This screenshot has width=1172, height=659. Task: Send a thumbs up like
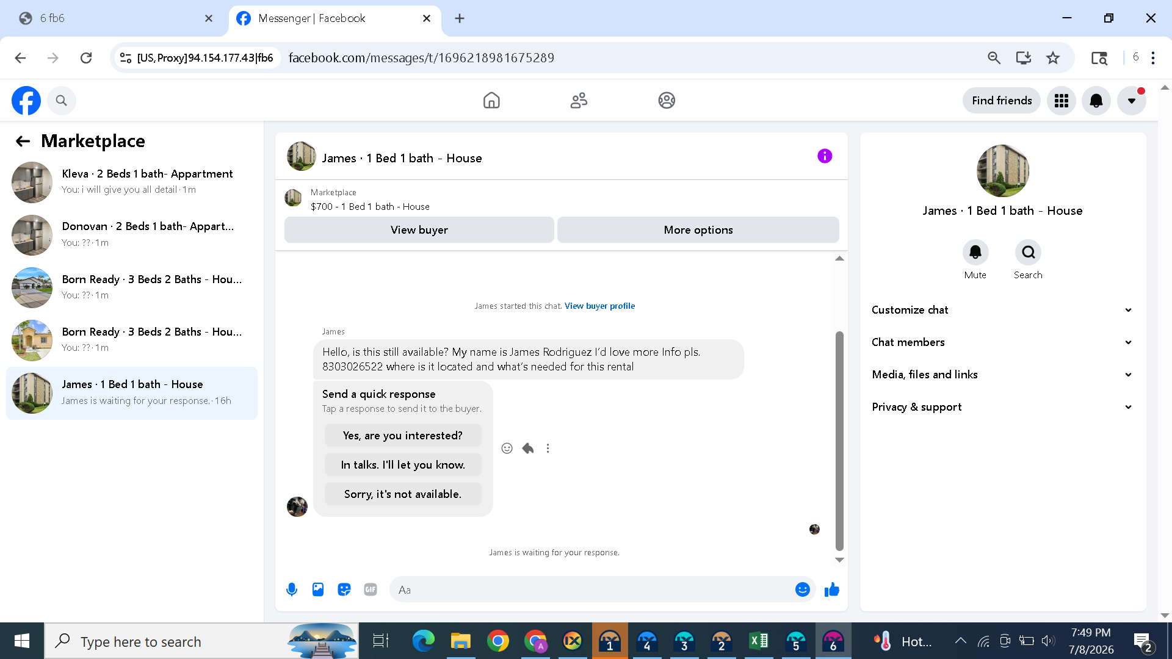(x=832, y=589)
